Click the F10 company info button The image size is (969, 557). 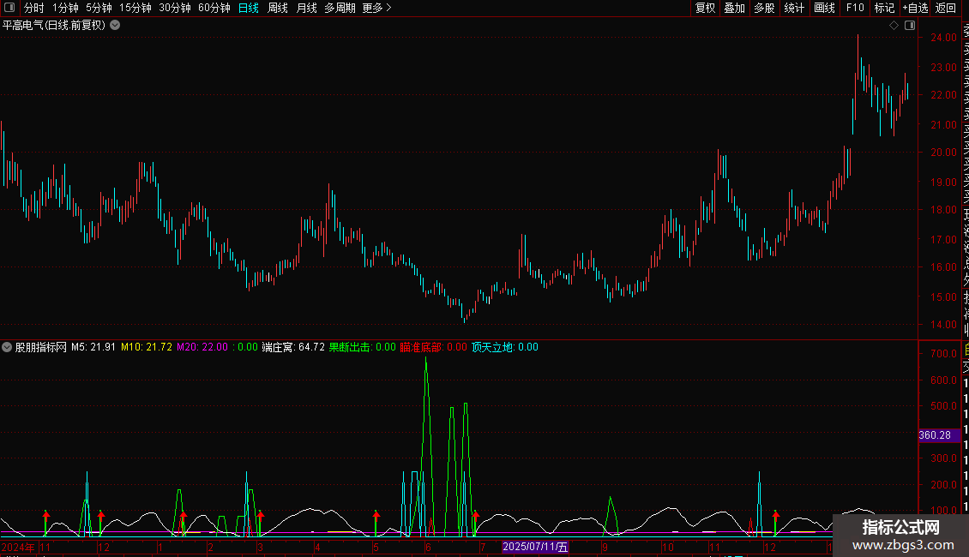click(x=855, y=8)
